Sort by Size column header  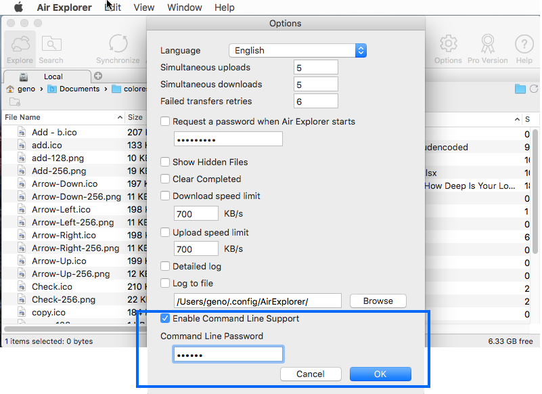coord(135,117)
